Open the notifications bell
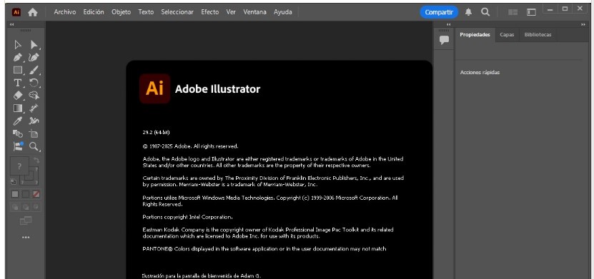 click(x=469, y=12)
